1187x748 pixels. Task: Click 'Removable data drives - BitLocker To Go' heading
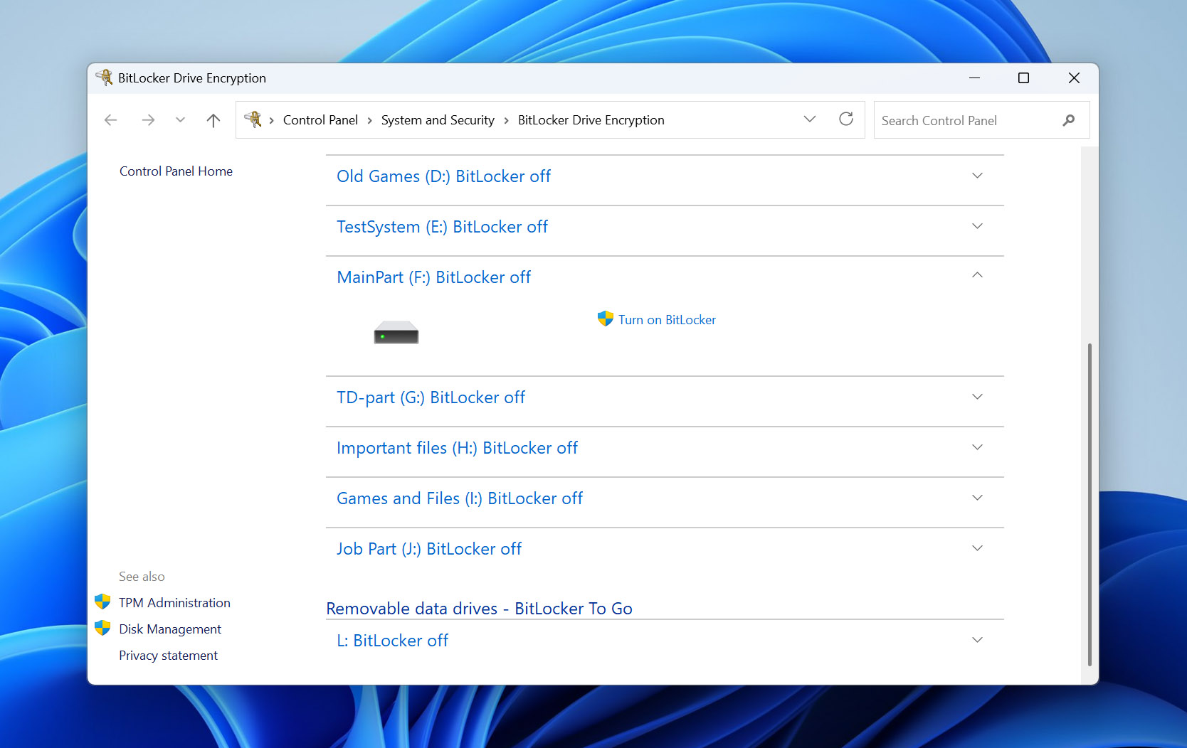(x=479, y=609)
